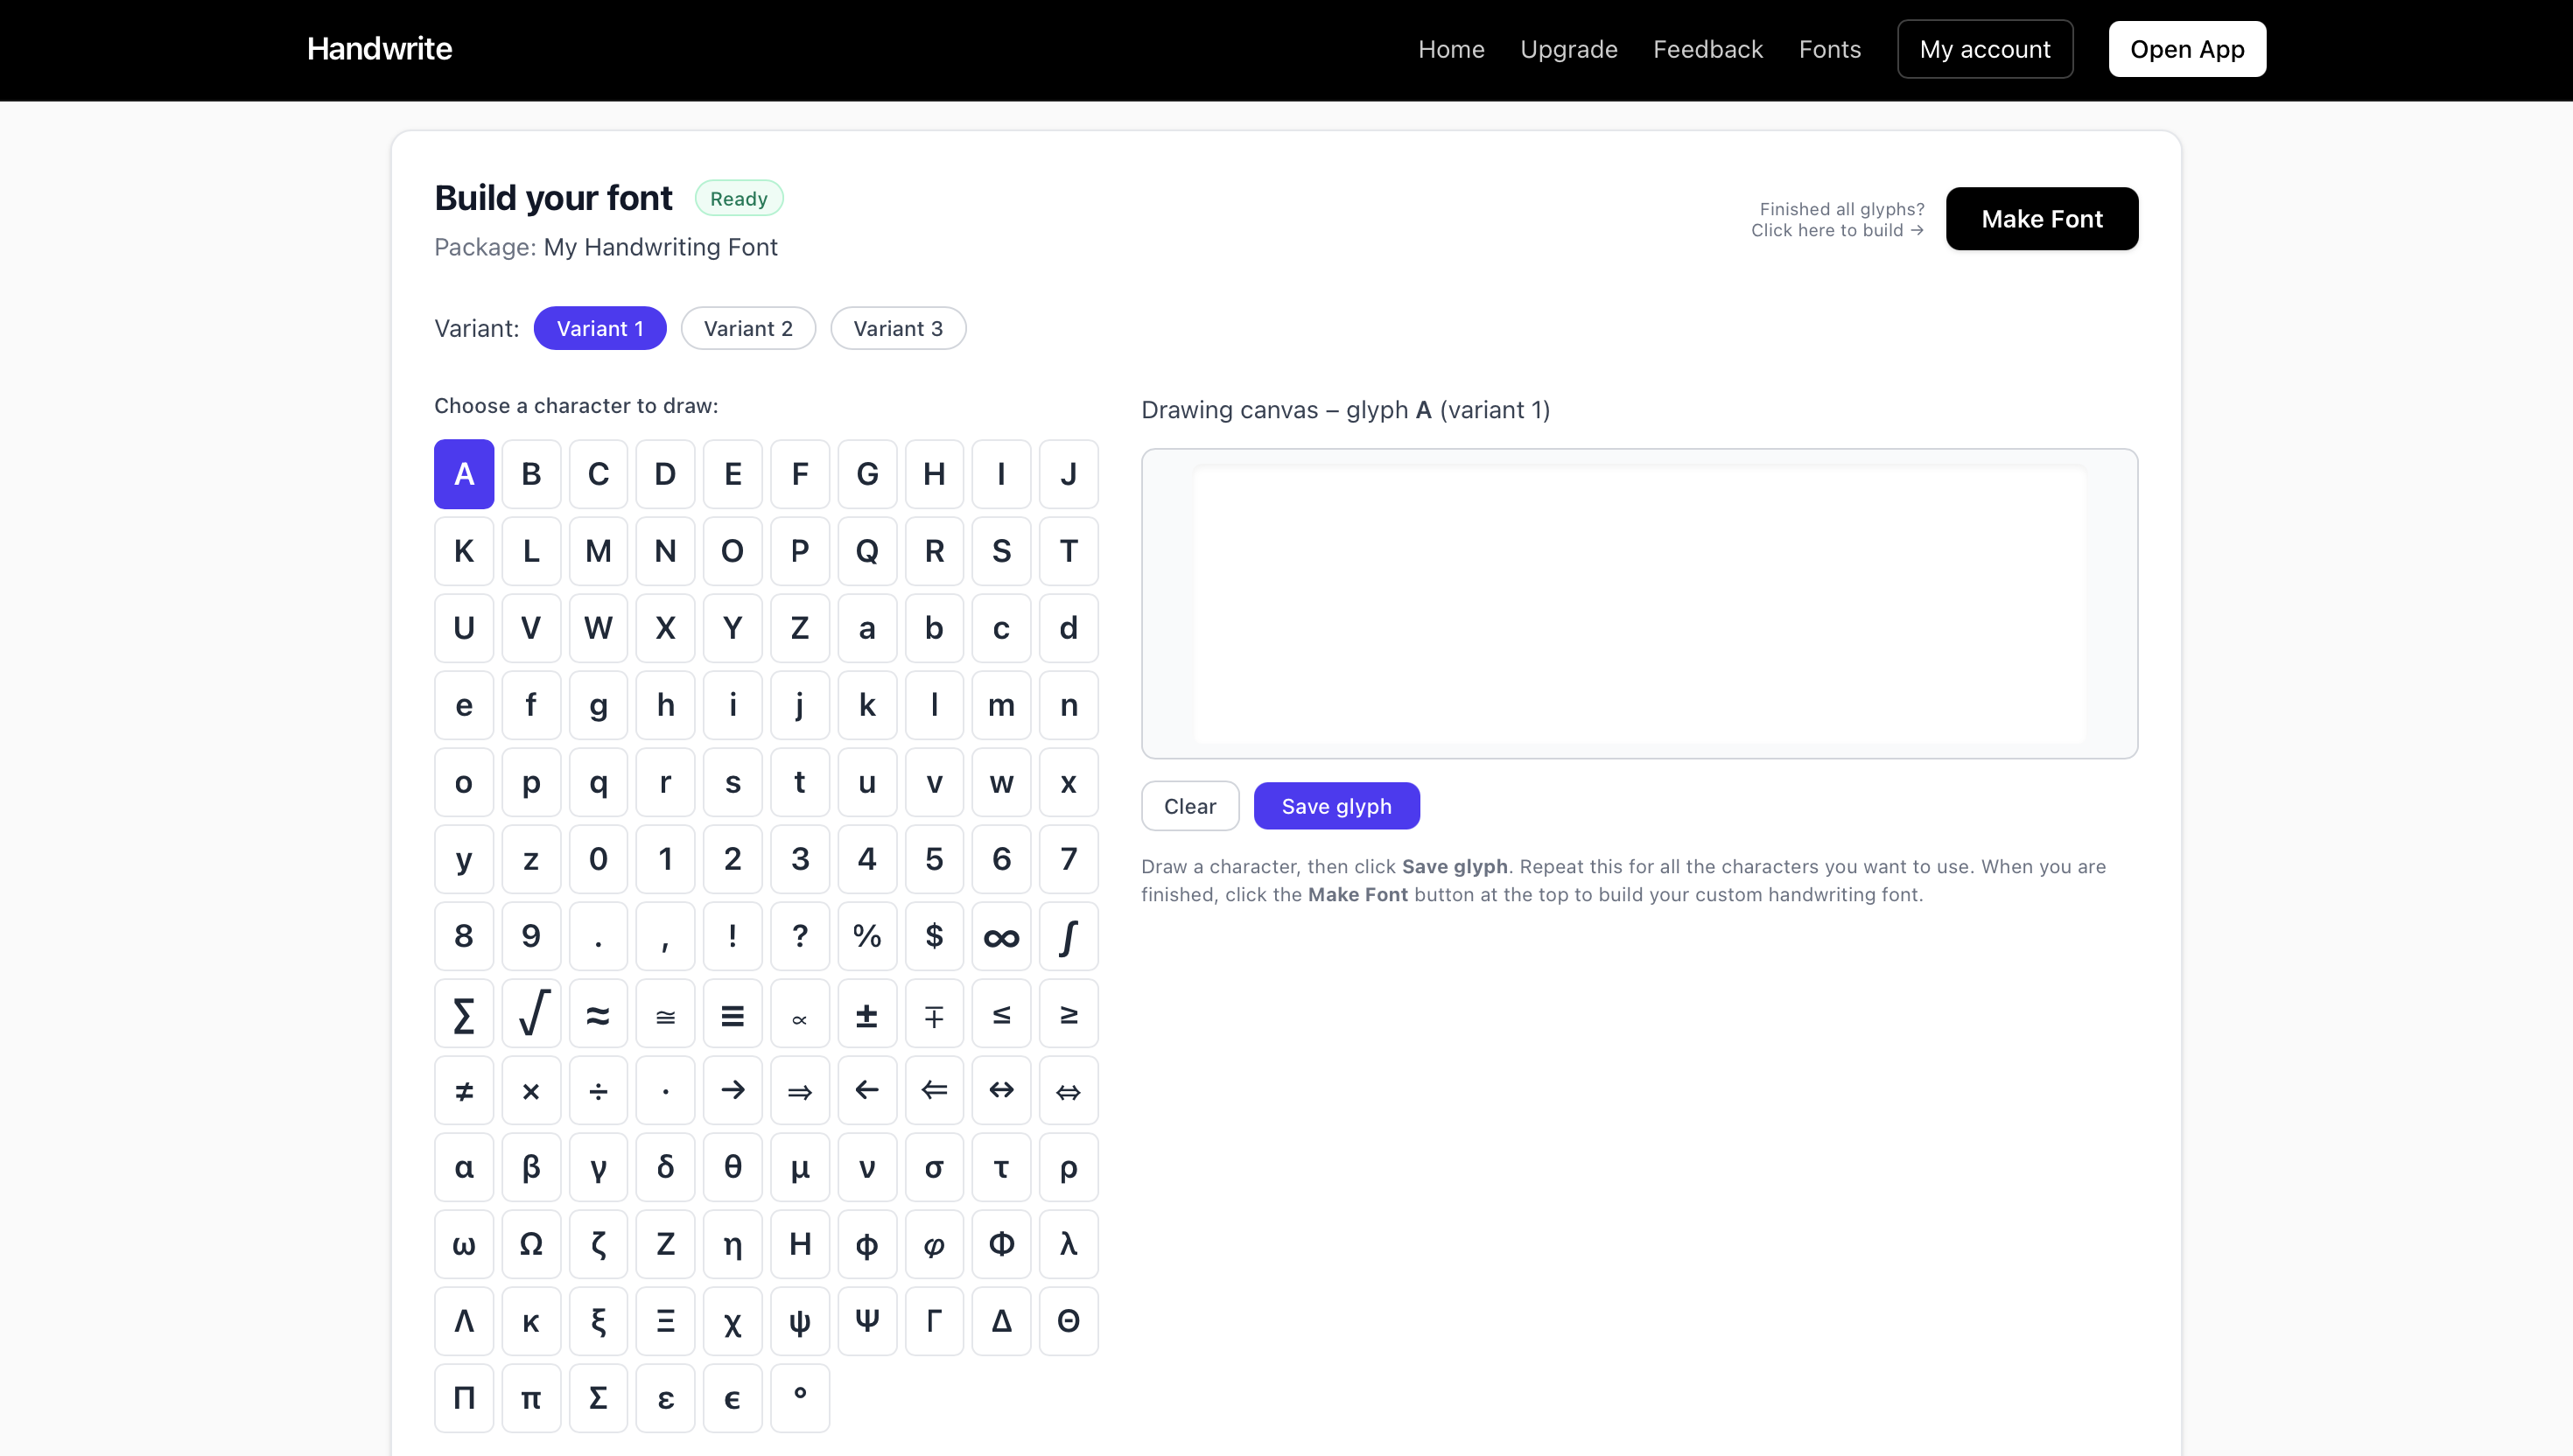The height and width of the screenshot is (1456, 2573).
Task: Clear the drawing canvas
Action: pyautogui.click(x=1189, y=805)
